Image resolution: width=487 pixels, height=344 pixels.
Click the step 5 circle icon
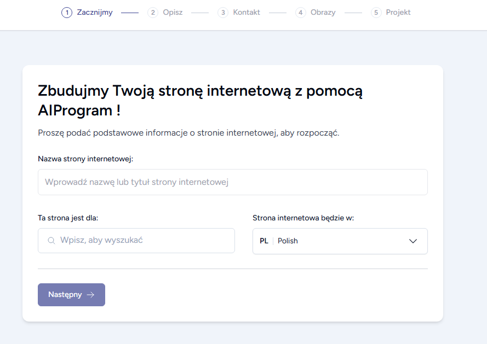(376, 13)
